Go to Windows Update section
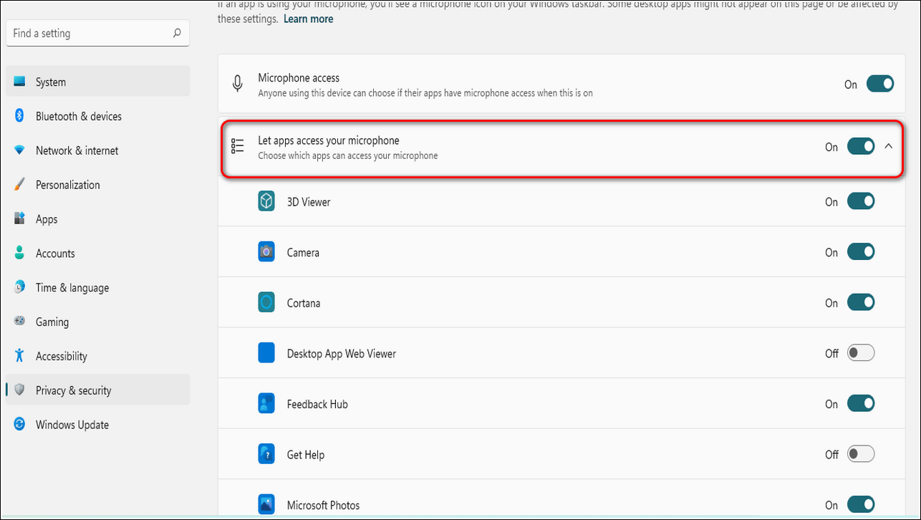 pyautogui.click(x=72, y=425)
